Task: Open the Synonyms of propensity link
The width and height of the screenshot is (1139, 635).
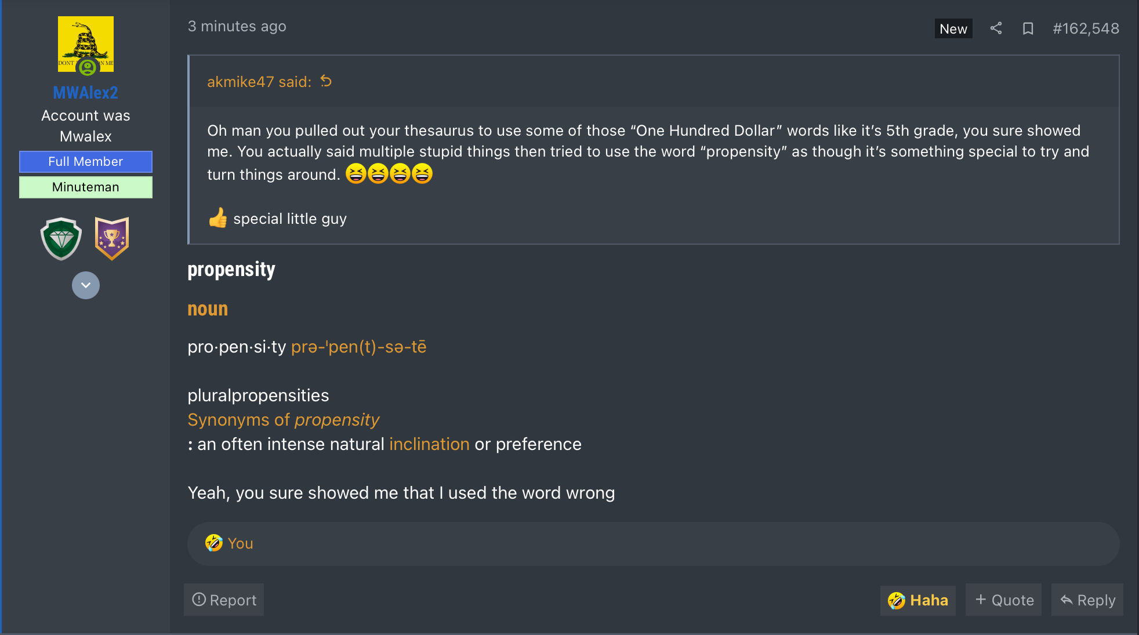Action: (x=283, y=420)
